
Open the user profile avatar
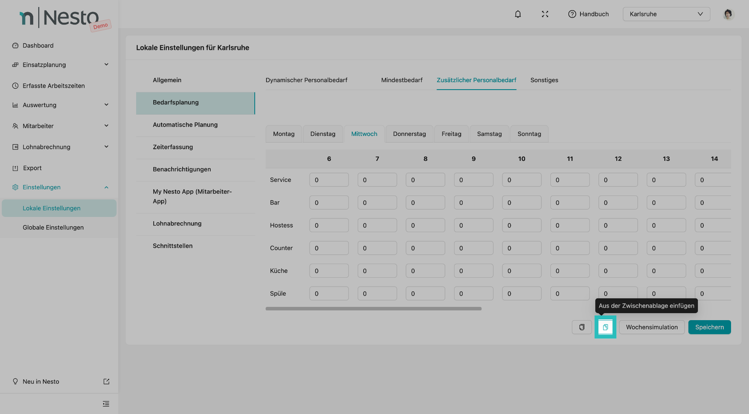tap(728, 14)
